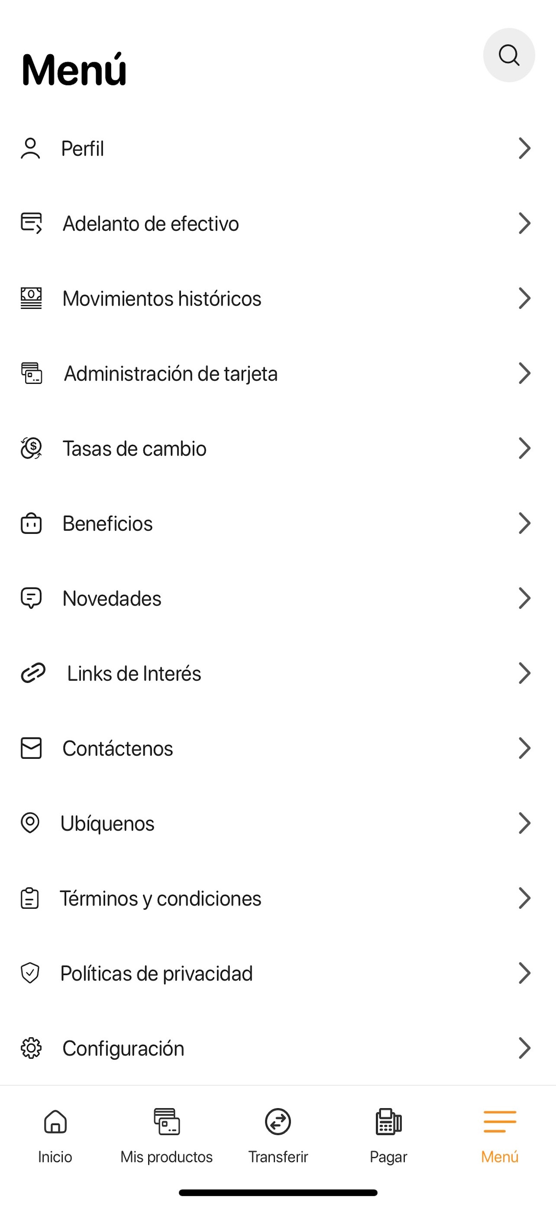Open the Pagar tab
Image resolution: width=556 pixels, height=1207 pixels.
(389, 1136)
